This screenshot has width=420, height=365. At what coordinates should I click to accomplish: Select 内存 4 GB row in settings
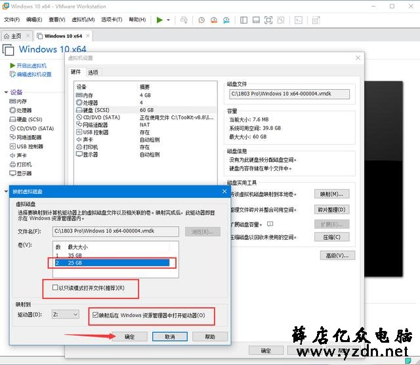(x=146, y=95)
